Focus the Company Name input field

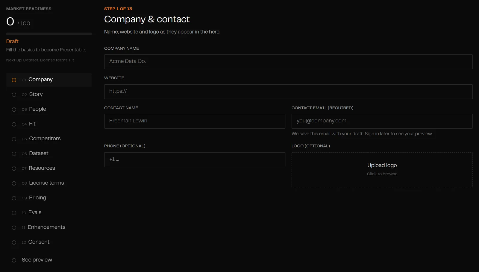(288, 62)
